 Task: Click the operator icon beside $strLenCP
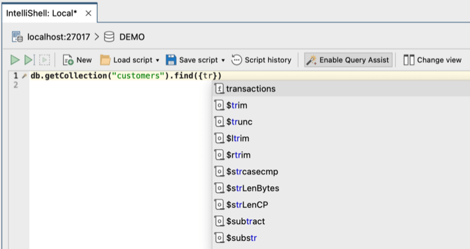click(219, 205)
